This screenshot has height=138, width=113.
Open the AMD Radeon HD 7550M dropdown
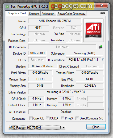coord(37,127)
